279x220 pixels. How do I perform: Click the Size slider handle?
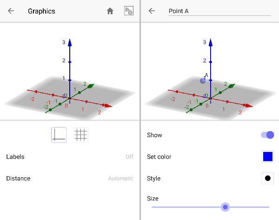point(225,207)
